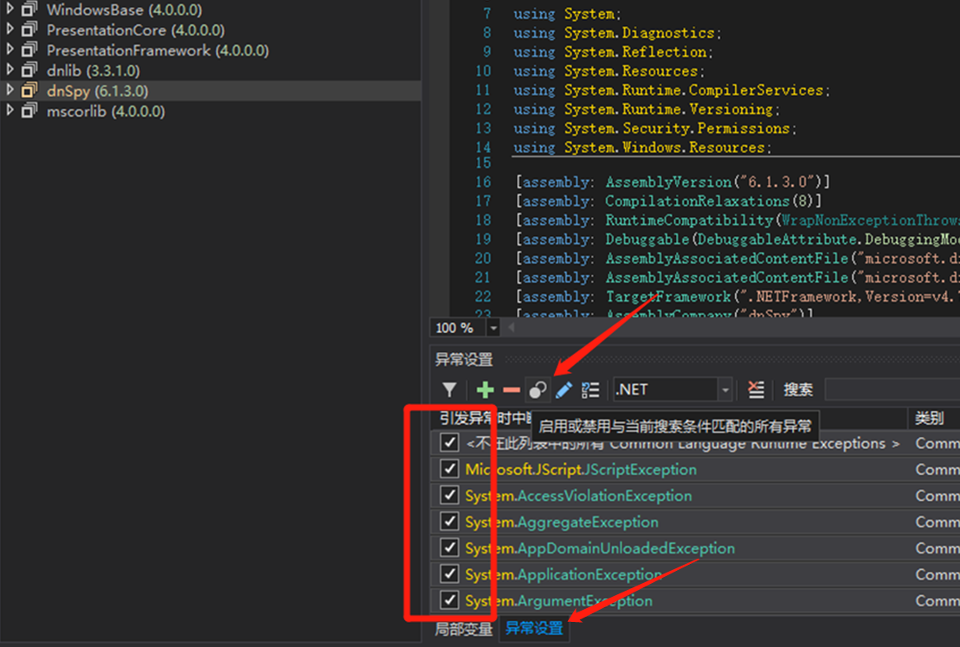The height and width of the screenshot is (647, 960).
Task: Uncheck the Common Language Runtime Exceptions row checkbox
Action: (449, 442)
